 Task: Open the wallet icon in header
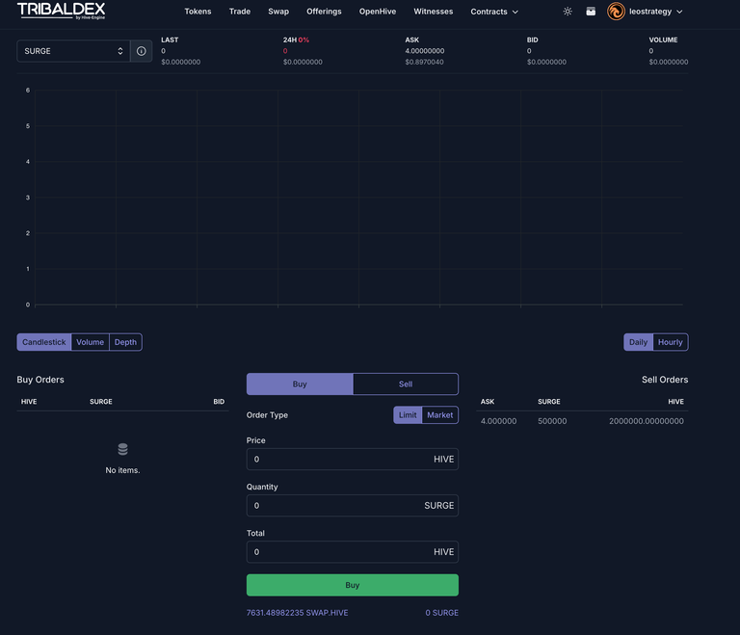(591, 12)
